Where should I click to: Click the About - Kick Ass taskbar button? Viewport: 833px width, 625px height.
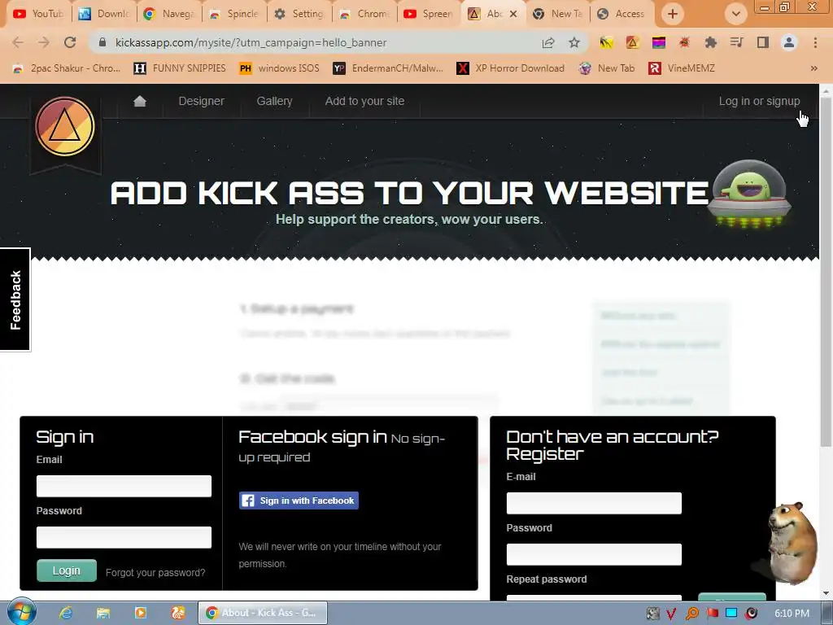pos(263,613)
